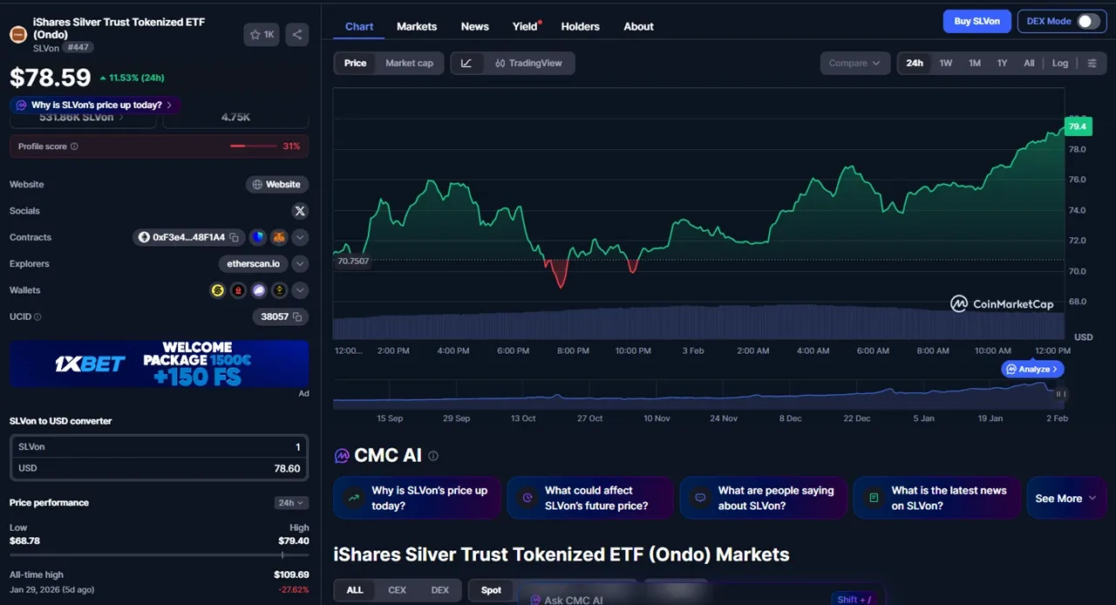Copy the UCID 38057 value

297,316
